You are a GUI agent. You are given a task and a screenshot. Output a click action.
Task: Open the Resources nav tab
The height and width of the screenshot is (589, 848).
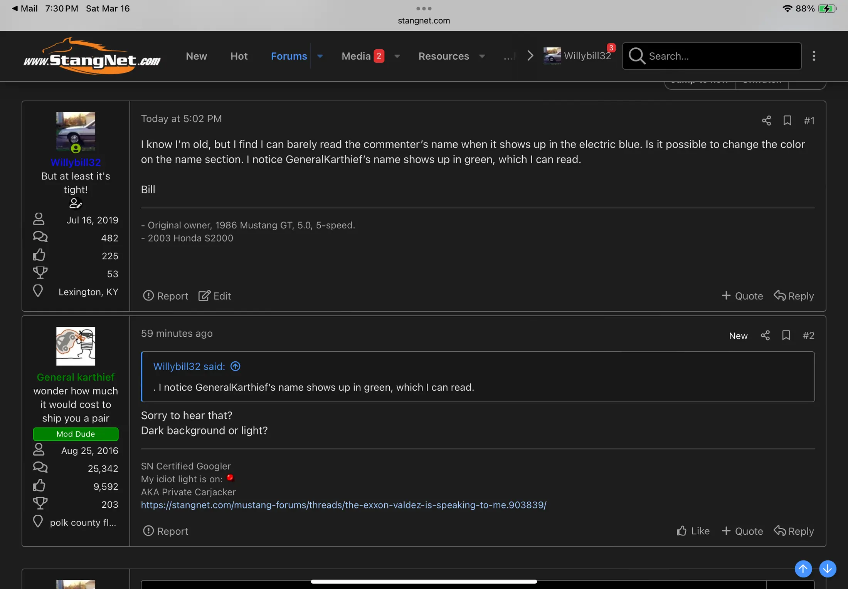[444, 56]
